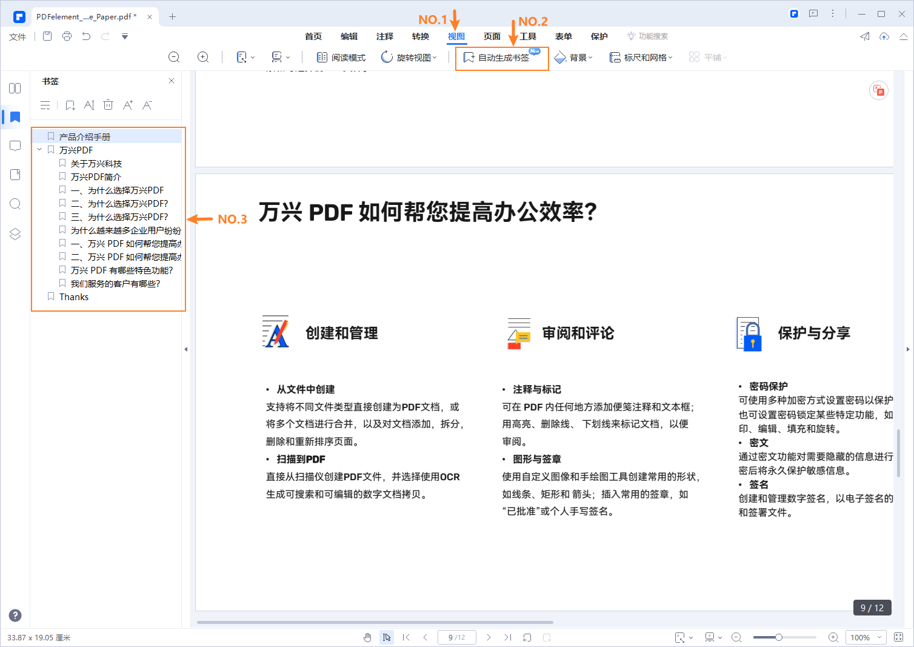Open help with the question mark icon

(15, 615)
